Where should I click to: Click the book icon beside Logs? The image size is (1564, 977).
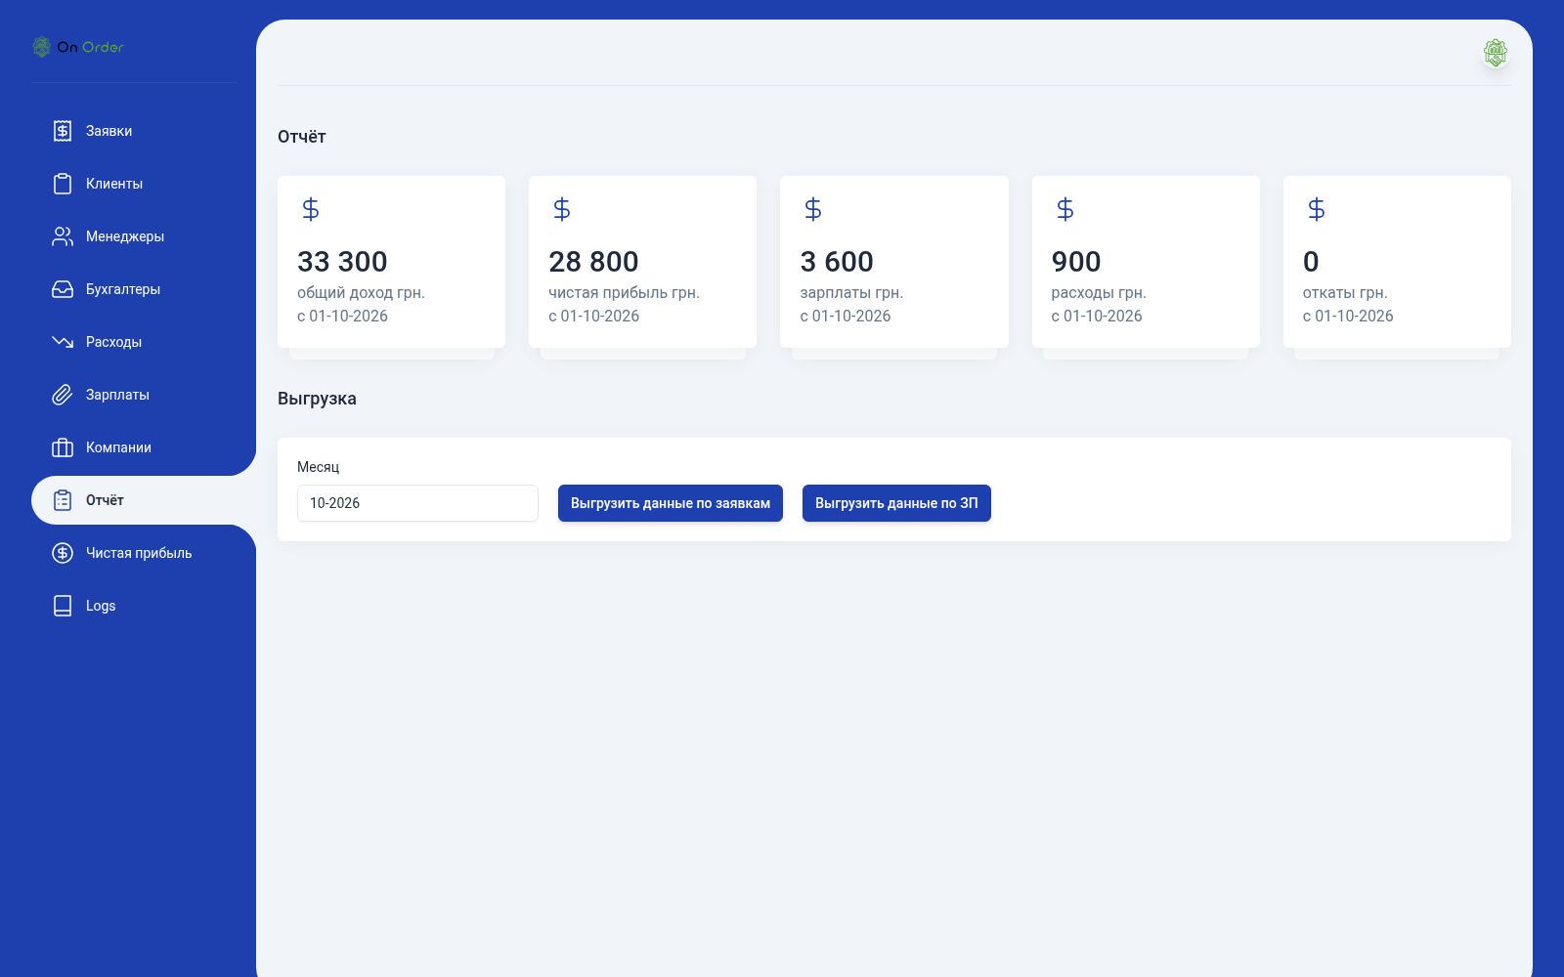pos(63,606)
